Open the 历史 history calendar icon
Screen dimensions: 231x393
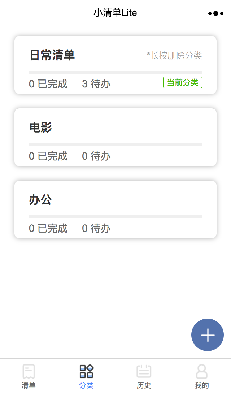point(144,371)
